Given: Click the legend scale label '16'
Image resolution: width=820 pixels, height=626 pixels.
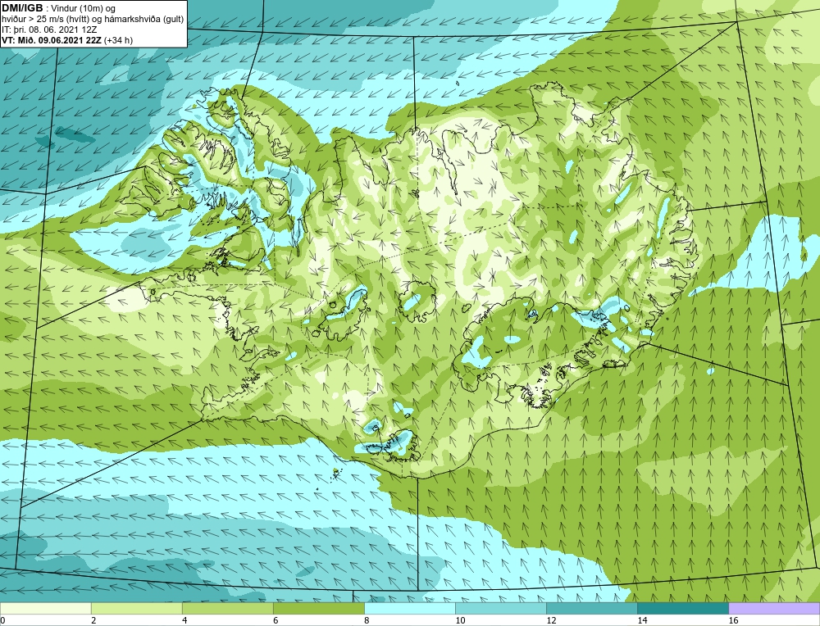Looking at the screenshot, I should tap(733, 620).
